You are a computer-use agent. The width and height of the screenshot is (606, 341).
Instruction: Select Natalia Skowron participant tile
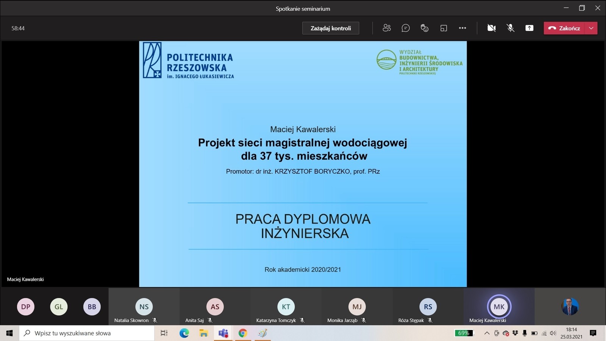[x=144, y=307]
